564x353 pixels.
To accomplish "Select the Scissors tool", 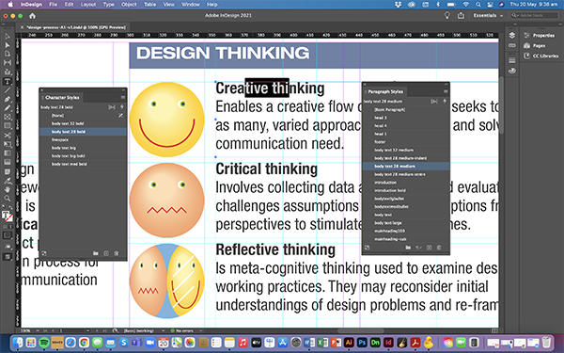I will (8, 136).
